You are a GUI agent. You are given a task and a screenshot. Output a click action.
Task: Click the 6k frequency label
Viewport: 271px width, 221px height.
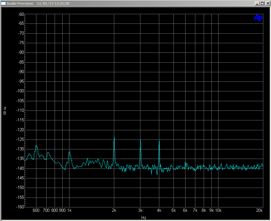(x=185, y=210)
